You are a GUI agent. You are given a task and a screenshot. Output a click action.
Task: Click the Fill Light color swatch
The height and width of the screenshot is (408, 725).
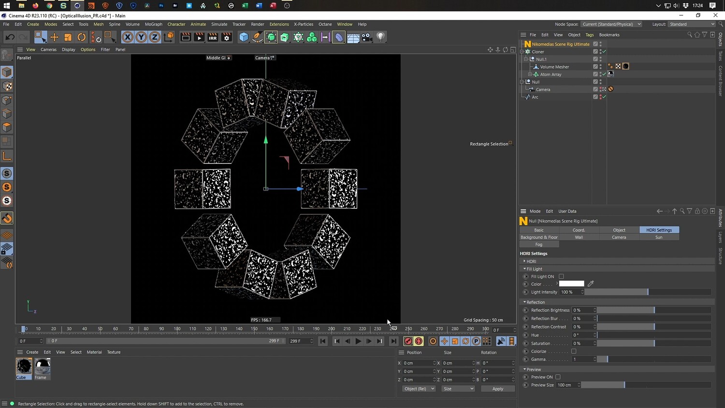point(571,284)
